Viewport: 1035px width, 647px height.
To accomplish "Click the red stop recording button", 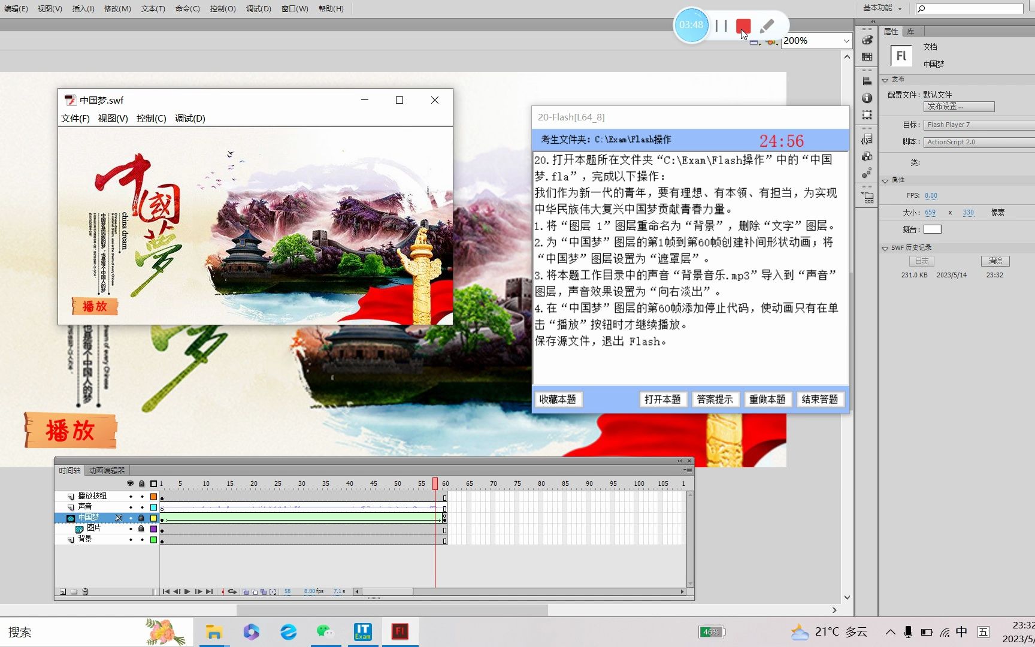I will tap(743, 26).
